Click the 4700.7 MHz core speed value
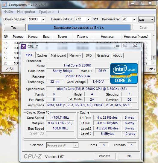 point(60,117)
